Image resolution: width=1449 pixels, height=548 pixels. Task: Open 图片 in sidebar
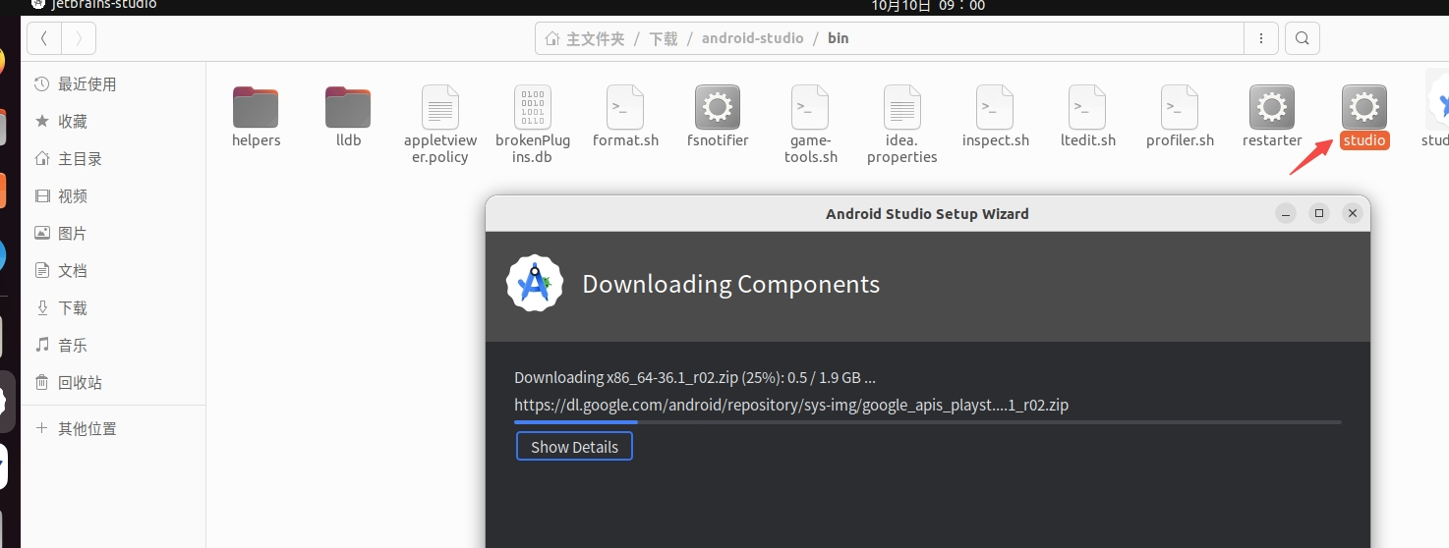pyautogui.click(x=113, y=234)
